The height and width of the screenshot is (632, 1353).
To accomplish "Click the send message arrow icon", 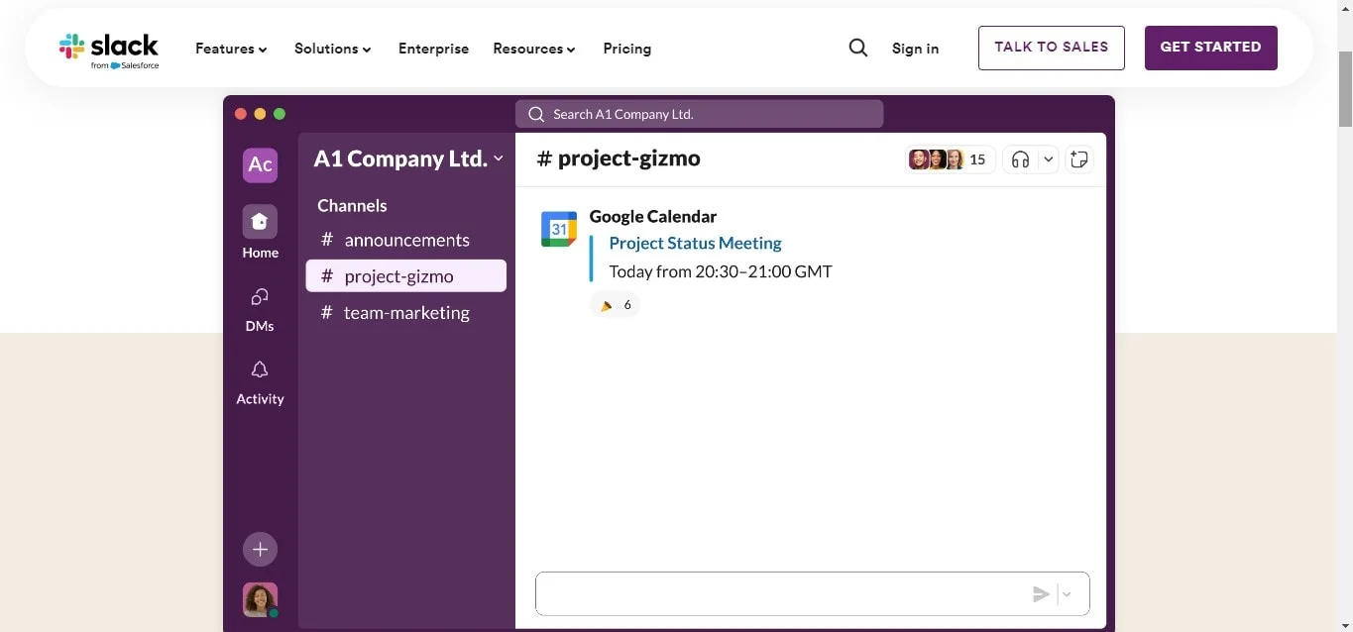I will [x=1041, y=593].
